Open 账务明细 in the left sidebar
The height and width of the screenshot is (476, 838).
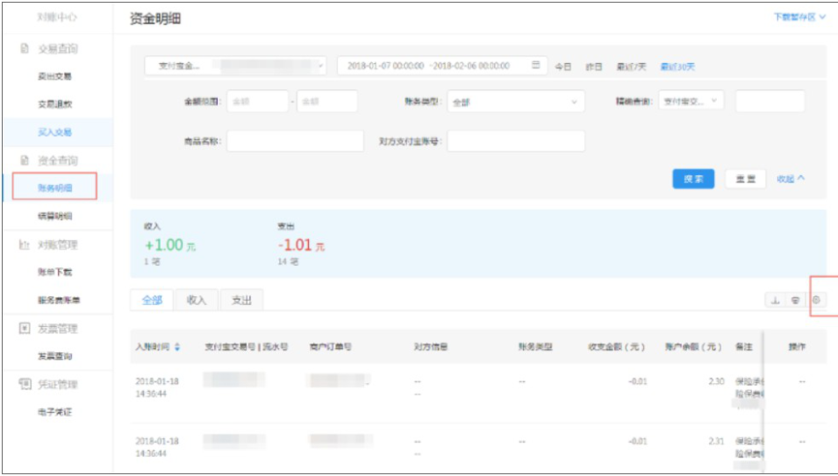55,188
